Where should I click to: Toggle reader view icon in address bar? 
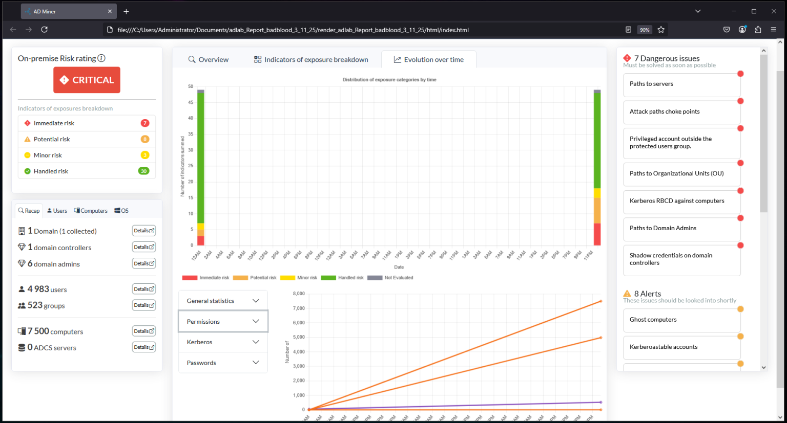[628, 30]
